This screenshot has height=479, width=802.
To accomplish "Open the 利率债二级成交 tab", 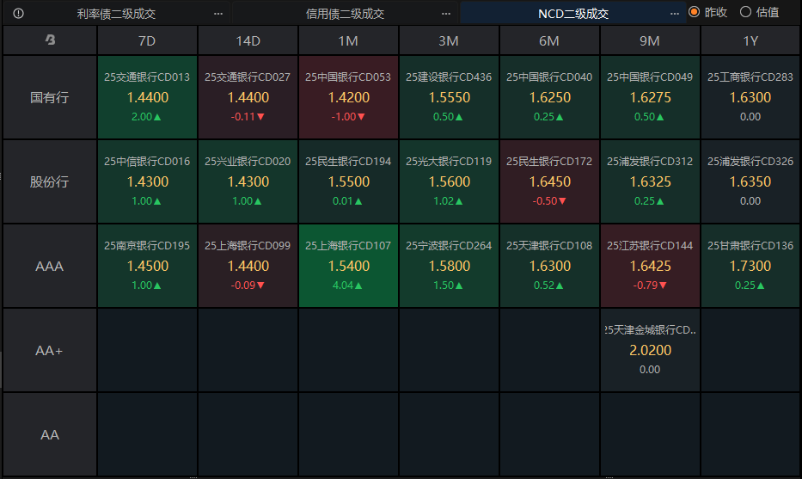I will pos(116,14).
